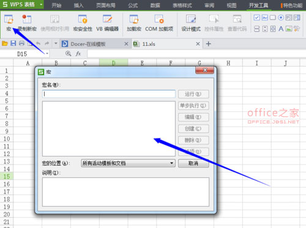
Task: Open the 表格样式 ribbon tab
Action: pyautogui.click(x=182, y=6)
